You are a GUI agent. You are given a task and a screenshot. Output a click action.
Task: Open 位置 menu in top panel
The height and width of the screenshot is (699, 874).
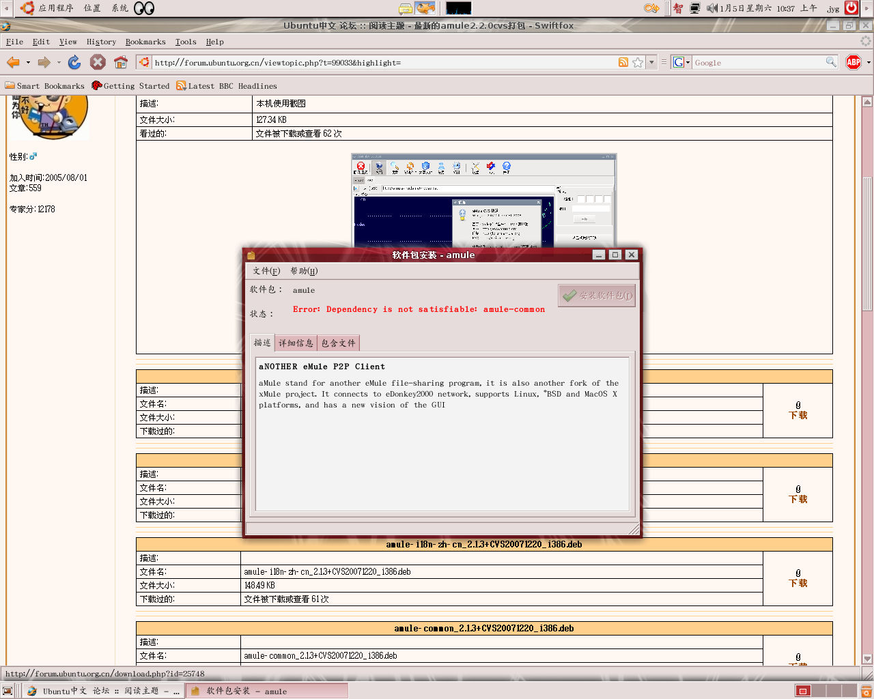tap(92, 8)
